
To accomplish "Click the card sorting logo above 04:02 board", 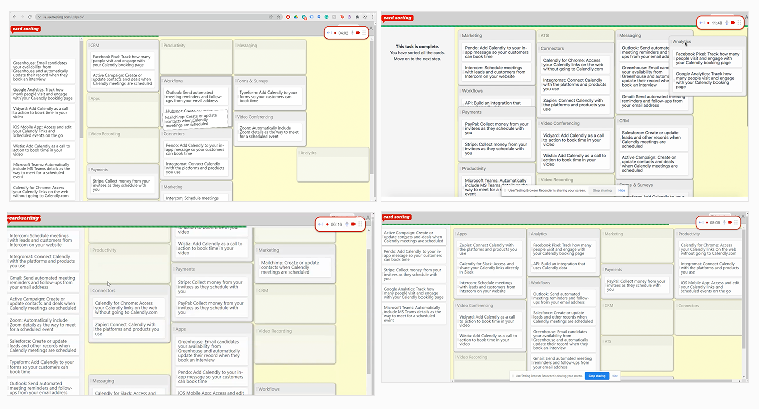I will point(25,29).
